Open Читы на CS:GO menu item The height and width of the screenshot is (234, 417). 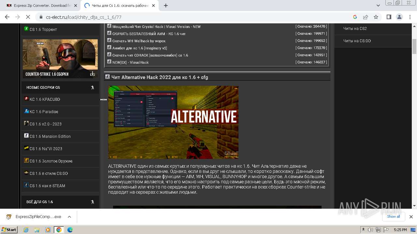tap(357, 41)
